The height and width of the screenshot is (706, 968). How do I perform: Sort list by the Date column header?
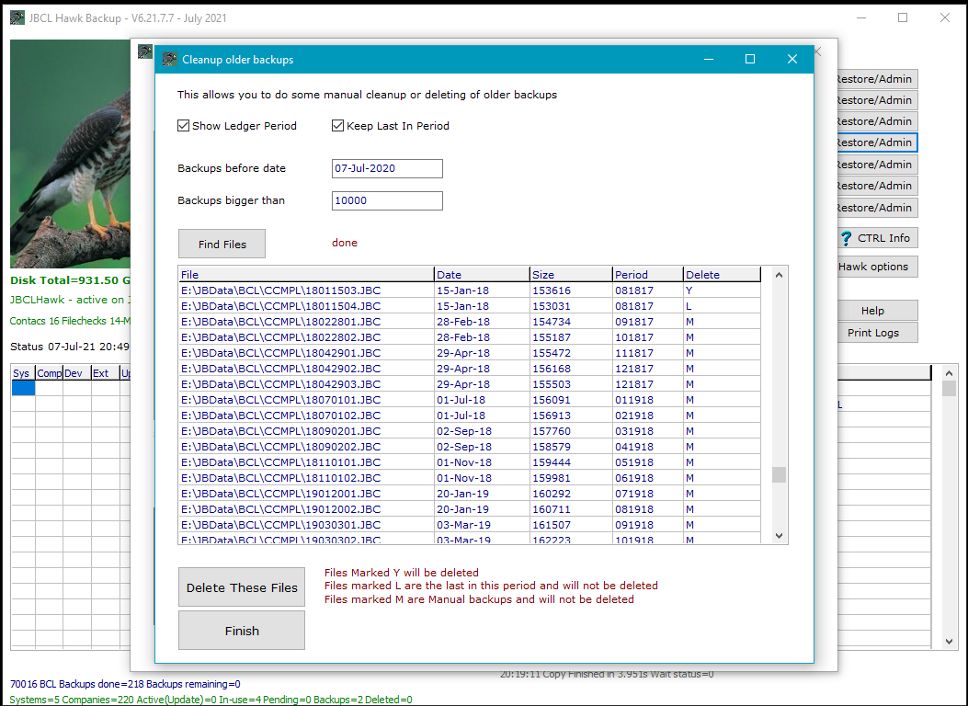(482, 275)
